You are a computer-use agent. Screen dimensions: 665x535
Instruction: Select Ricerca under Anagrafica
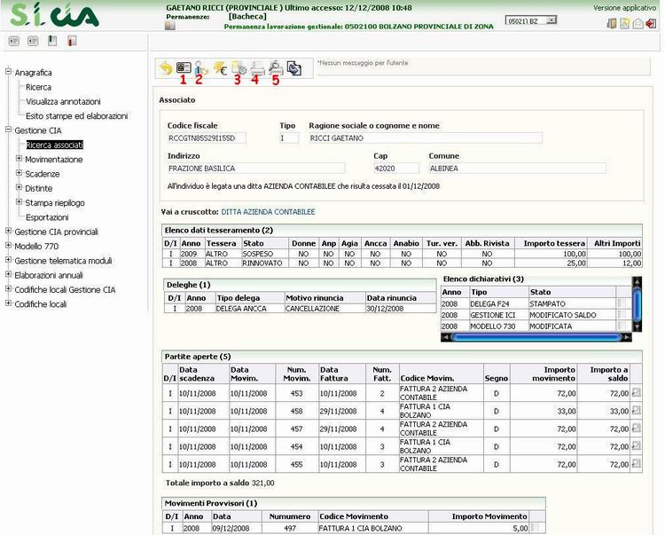(38, 87)
